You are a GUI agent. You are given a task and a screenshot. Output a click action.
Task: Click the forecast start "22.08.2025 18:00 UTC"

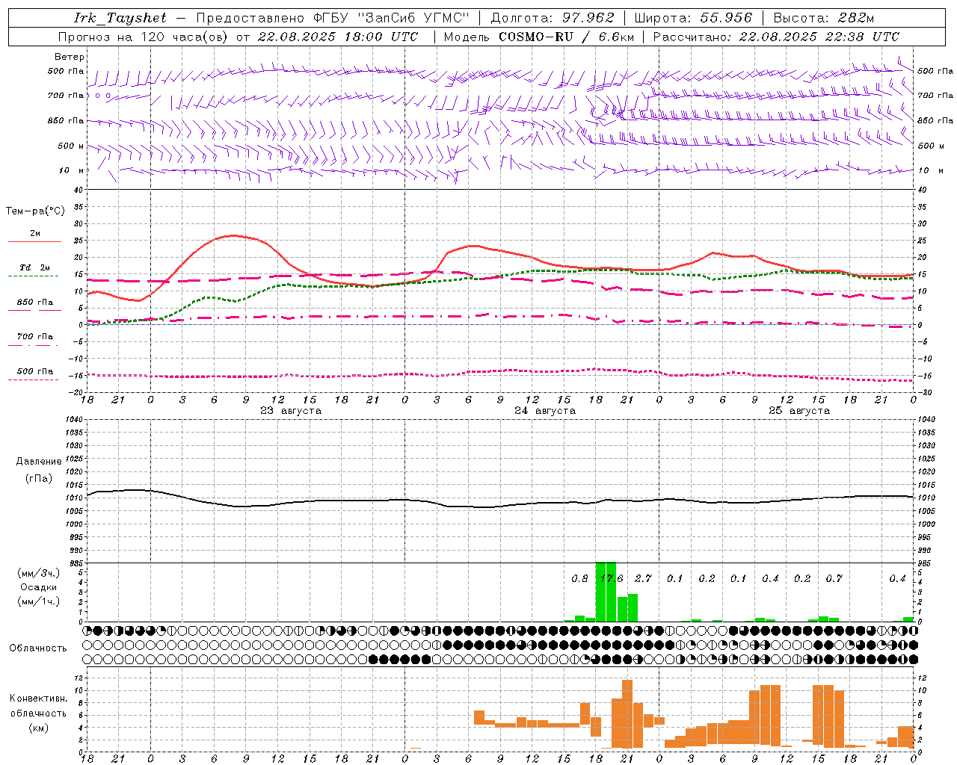(x=338, y=37)
